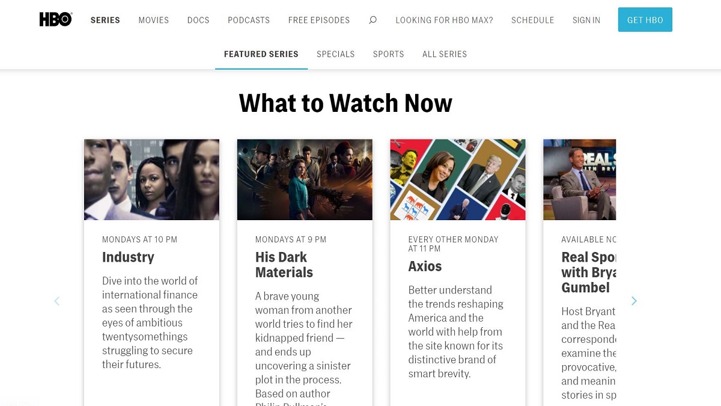Select the Real Sports with Bryant Gumbel title

(x=589, y=272)
